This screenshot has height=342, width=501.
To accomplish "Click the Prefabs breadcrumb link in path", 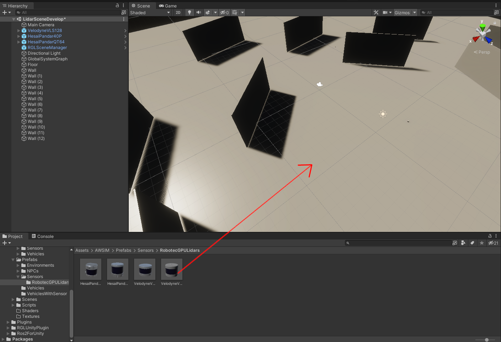I will point(123,250).
